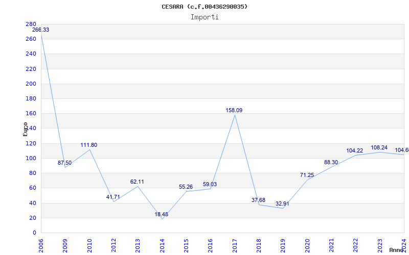Viewport: 409px width, 255px height.
Task: Select year 2021 on the x-axis
Action: pos(331,246)
